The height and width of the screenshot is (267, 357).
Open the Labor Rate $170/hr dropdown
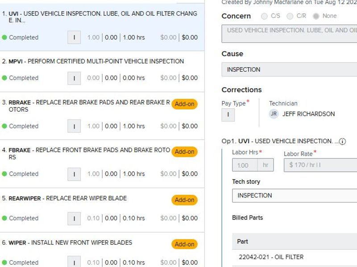[x=320, y=165]
